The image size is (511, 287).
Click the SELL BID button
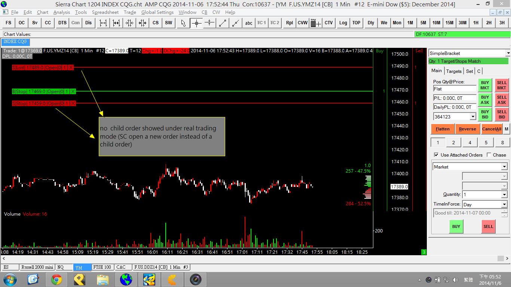pyautogui.click(x=502, y=114)
